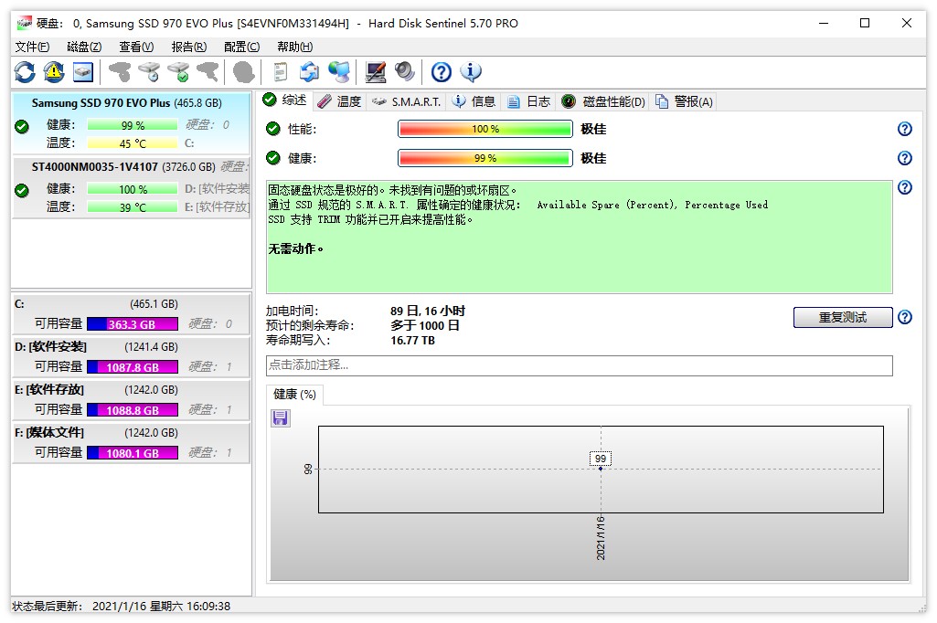937x623 pixels.
Task: Click the information 'i' toolbar icon
Action: tap(469, 71)
